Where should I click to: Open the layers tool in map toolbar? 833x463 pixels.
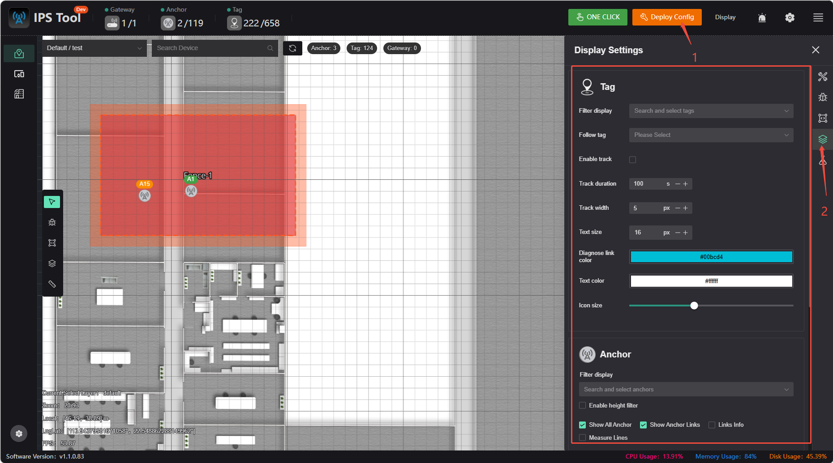(x=52, y=263)
